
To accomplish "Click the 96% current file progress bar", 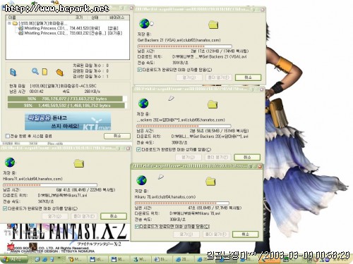I will tap(67, 99).
